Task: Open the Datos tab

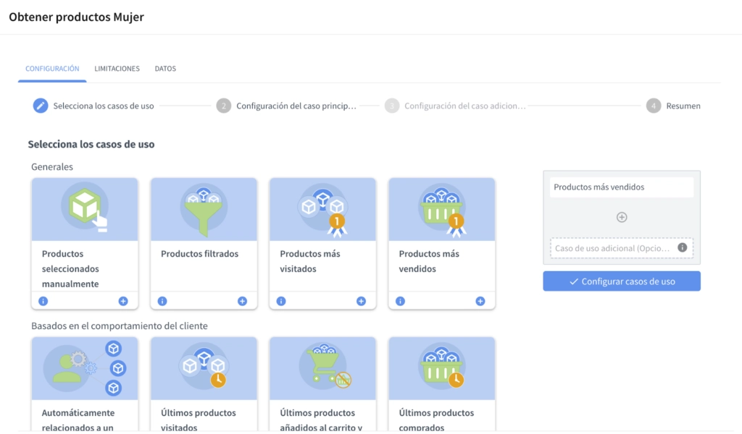Action: [x=165, y=69]
